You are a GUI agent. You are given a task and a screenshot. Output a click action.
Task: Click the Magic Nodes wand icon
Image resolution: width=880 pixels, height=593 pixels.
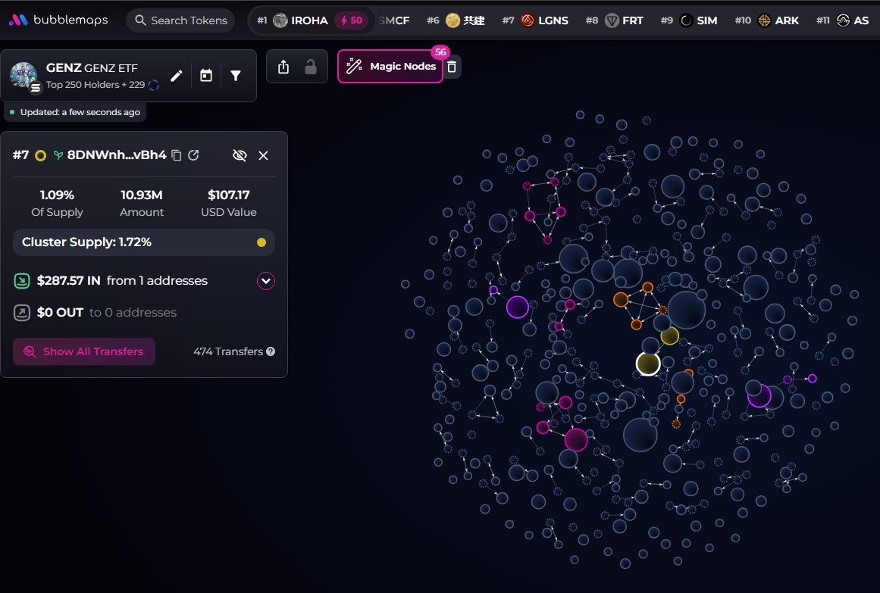point(354,66)
